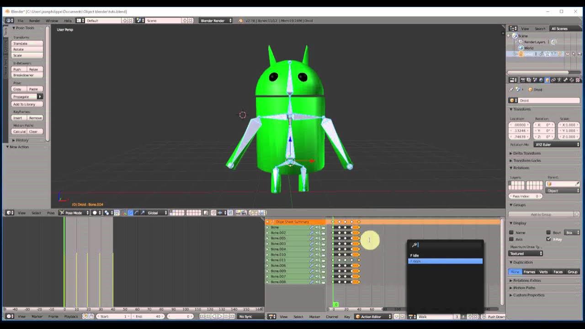
Task: Click the plus icon to add new action
Action: pyautogui.click(x=470, y=316)
